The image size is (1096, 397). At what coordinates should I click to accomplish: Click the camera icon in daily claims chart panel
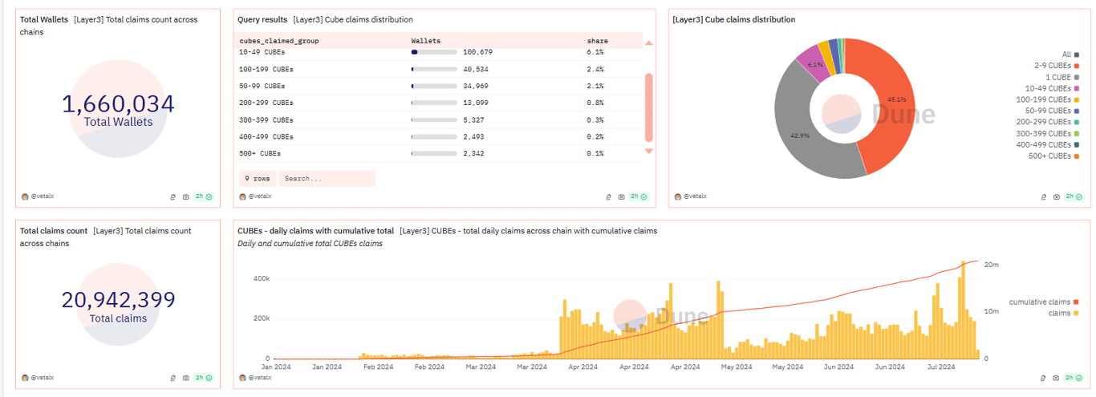point(1057,378)
